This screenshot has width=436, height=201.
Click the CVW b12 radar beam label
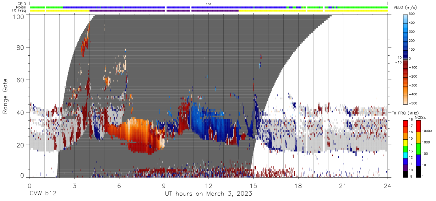(x=43, y=194)
